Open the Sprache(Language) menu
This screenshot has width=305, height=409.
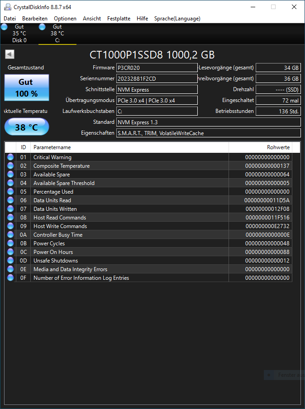coord(177,19)
